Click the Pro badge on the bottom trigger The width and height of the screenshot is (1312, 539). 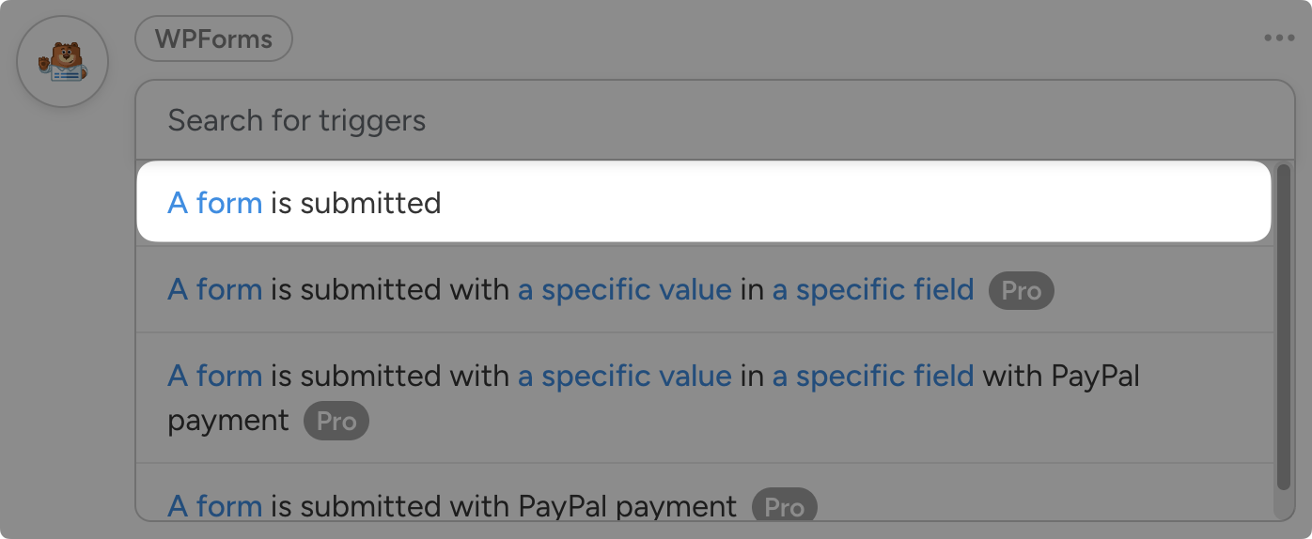click(x=784, y=507)
